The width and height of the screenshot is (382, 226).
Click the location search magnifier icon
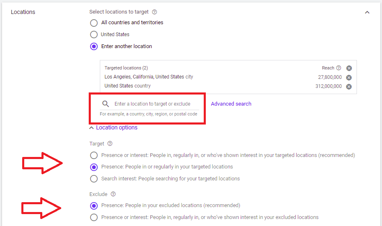(106, 104)
